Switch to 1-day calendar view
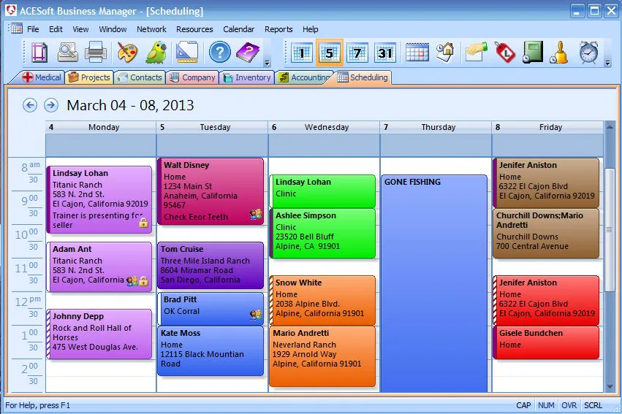Image resolution: width=622 pixels, height=414 pixels. point(301,53)
